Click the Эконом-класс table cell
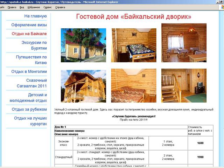Image resolution: width=224 pixels, height=168 pixels. pos(64,143)
